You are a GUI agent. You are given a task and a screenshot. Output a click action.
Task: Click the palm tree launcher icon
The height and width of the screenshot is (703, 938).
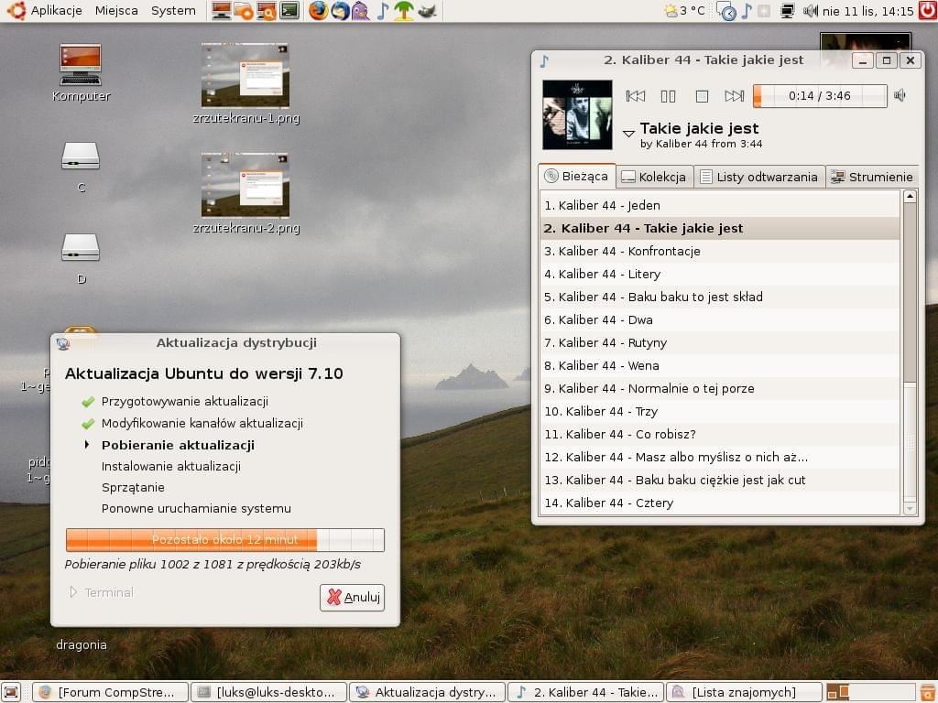point(404,11)
